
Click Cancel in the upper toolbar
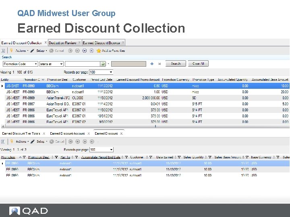point(57,51)
